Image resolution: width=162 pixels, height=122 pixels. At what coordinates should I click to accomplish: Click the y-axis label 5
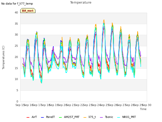(17, 90)
